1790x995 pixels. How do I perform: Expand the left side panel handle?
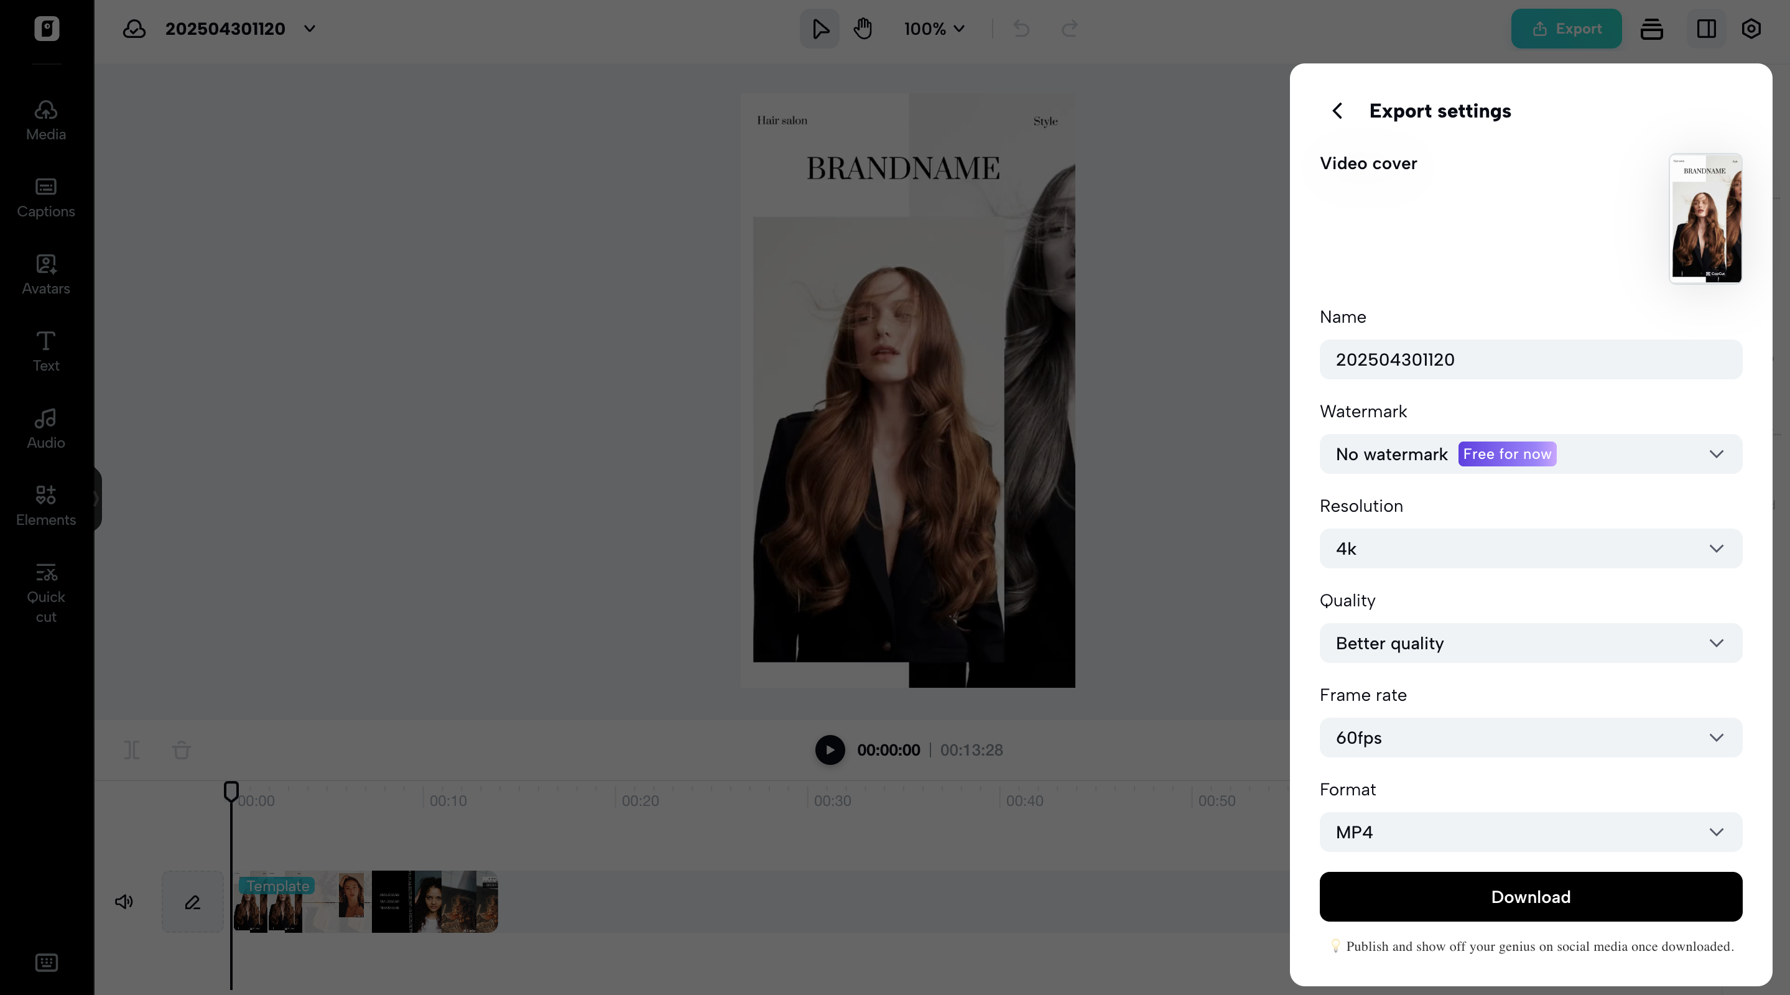[x=96, y=499]
